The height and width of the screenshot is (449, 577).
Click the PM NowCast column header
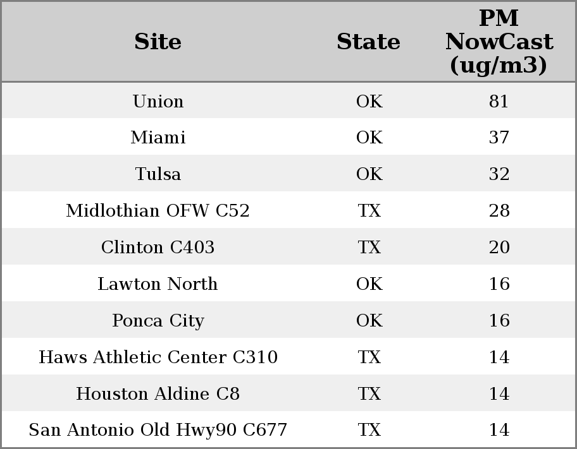click(499, 42)
